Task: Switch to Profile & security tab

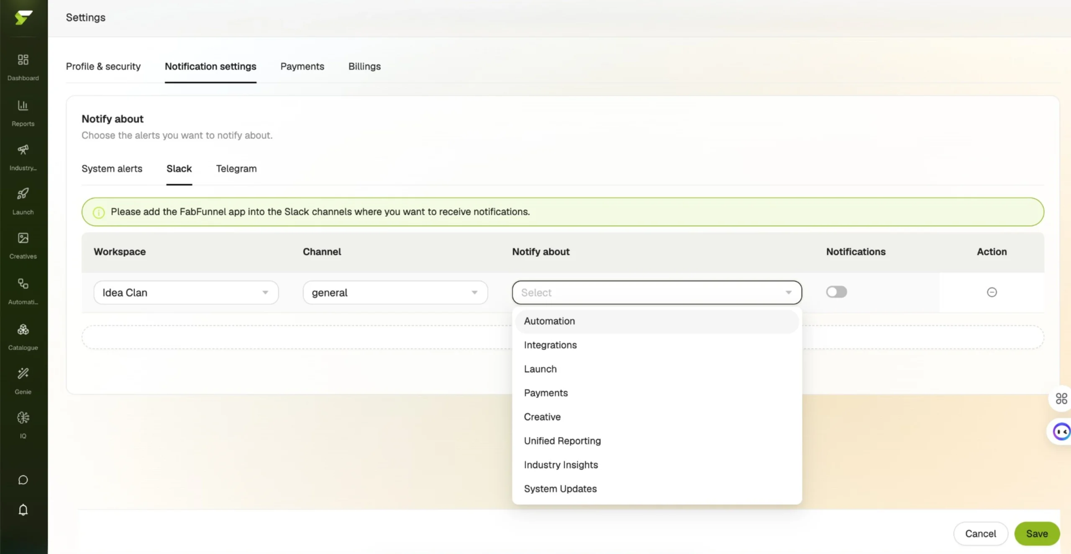Action: coord(103,66)
